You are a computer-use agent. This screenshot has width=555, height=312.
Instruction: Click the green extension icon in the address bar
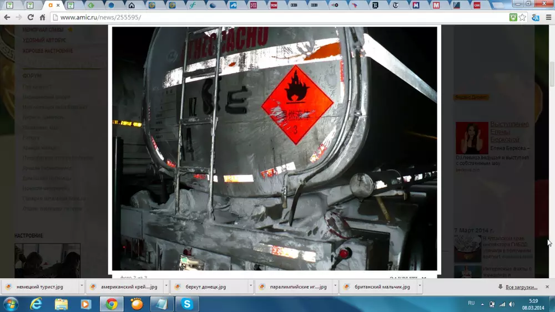click(513, 17)
